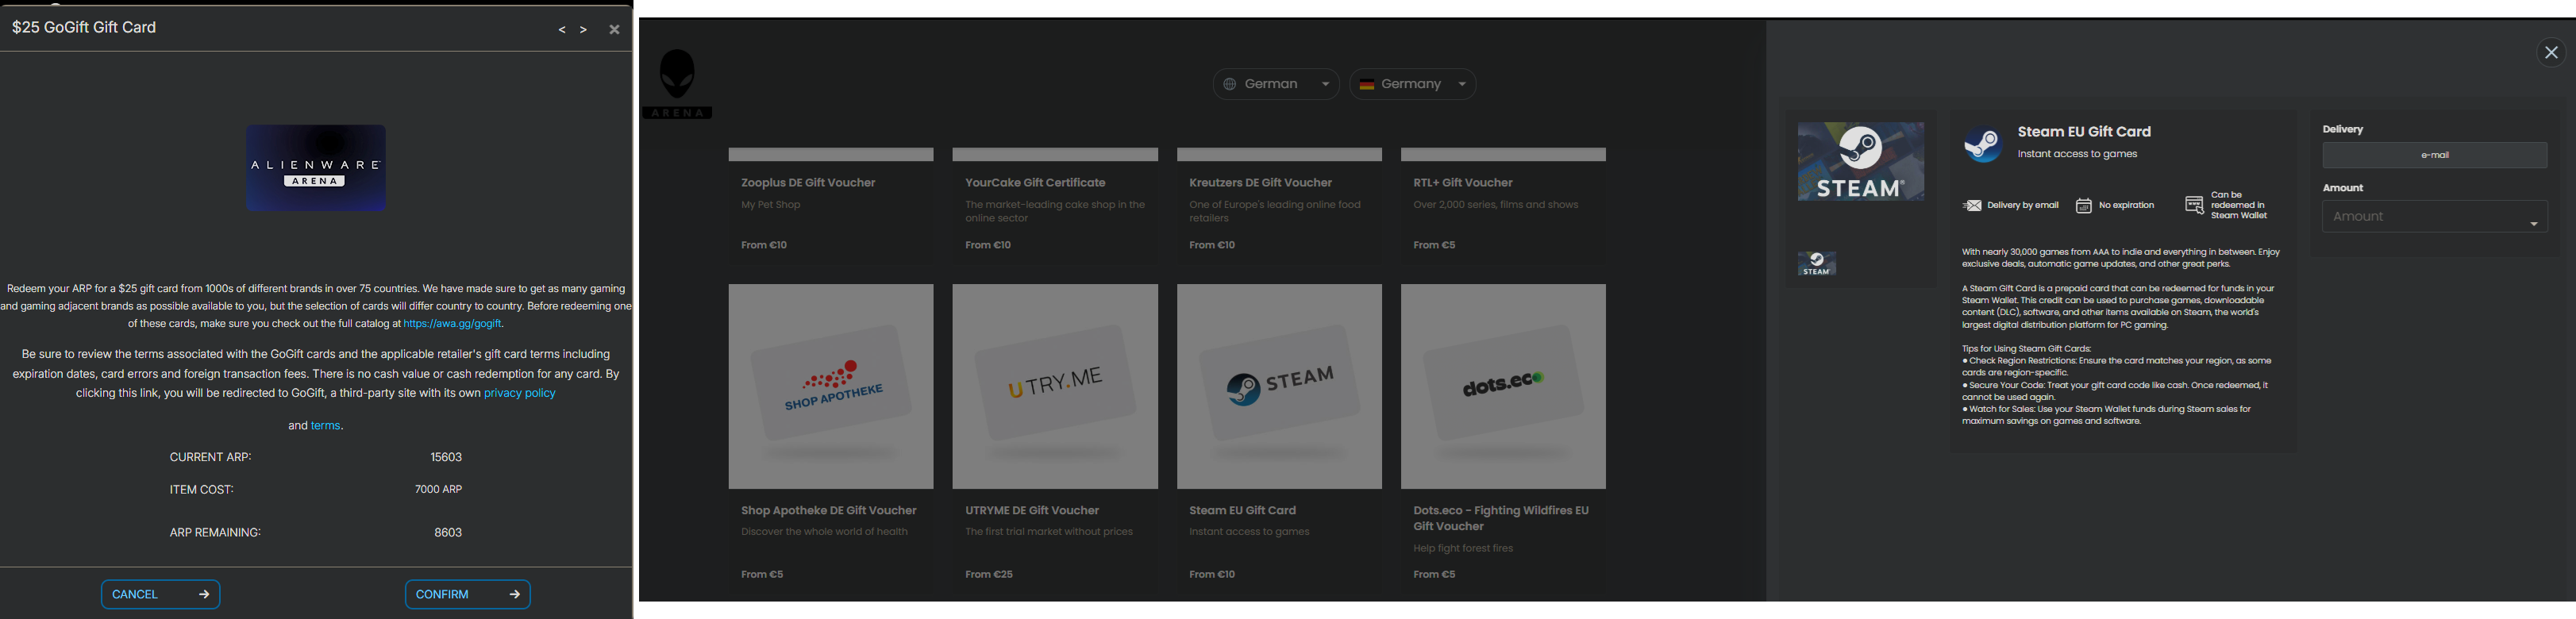
Task: Close the Steam EU Gift Card panel
Action: click(2551, 53)
